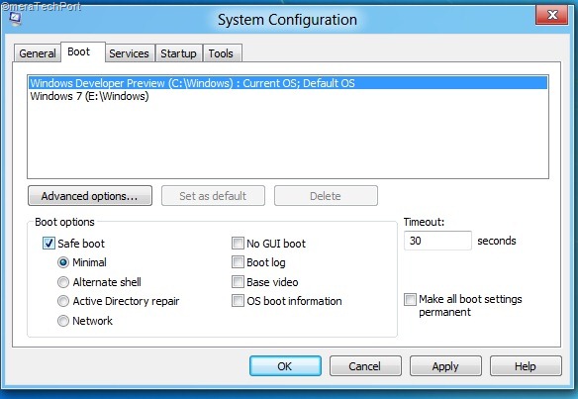Click the System Configuration title bar icon

[15, 19]
